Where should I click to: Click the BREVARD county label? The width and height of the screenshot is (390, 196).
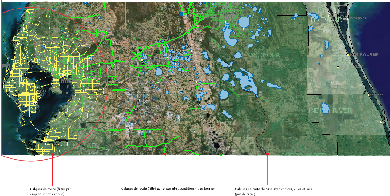(326, 20)
